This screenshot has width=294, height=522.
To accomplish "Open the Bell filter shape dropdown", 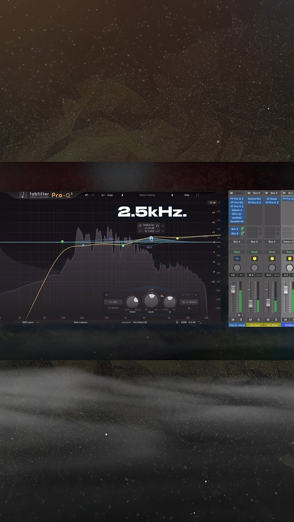I will pos(113,302).
